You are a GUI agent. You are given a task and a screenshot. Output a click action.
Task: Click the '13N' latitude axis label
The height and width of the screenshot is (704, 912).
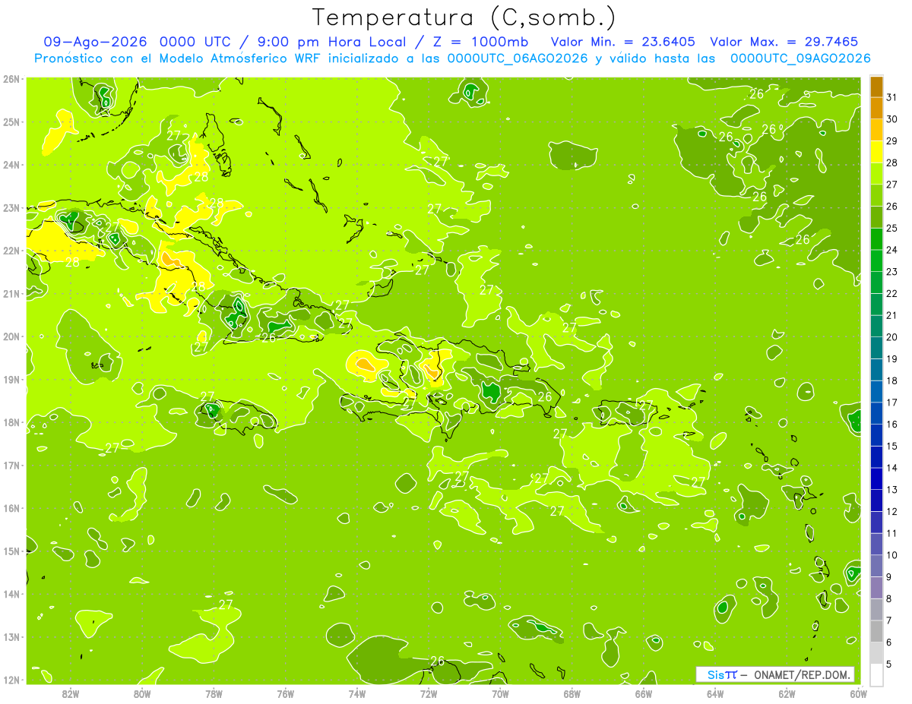pos(11,636)
